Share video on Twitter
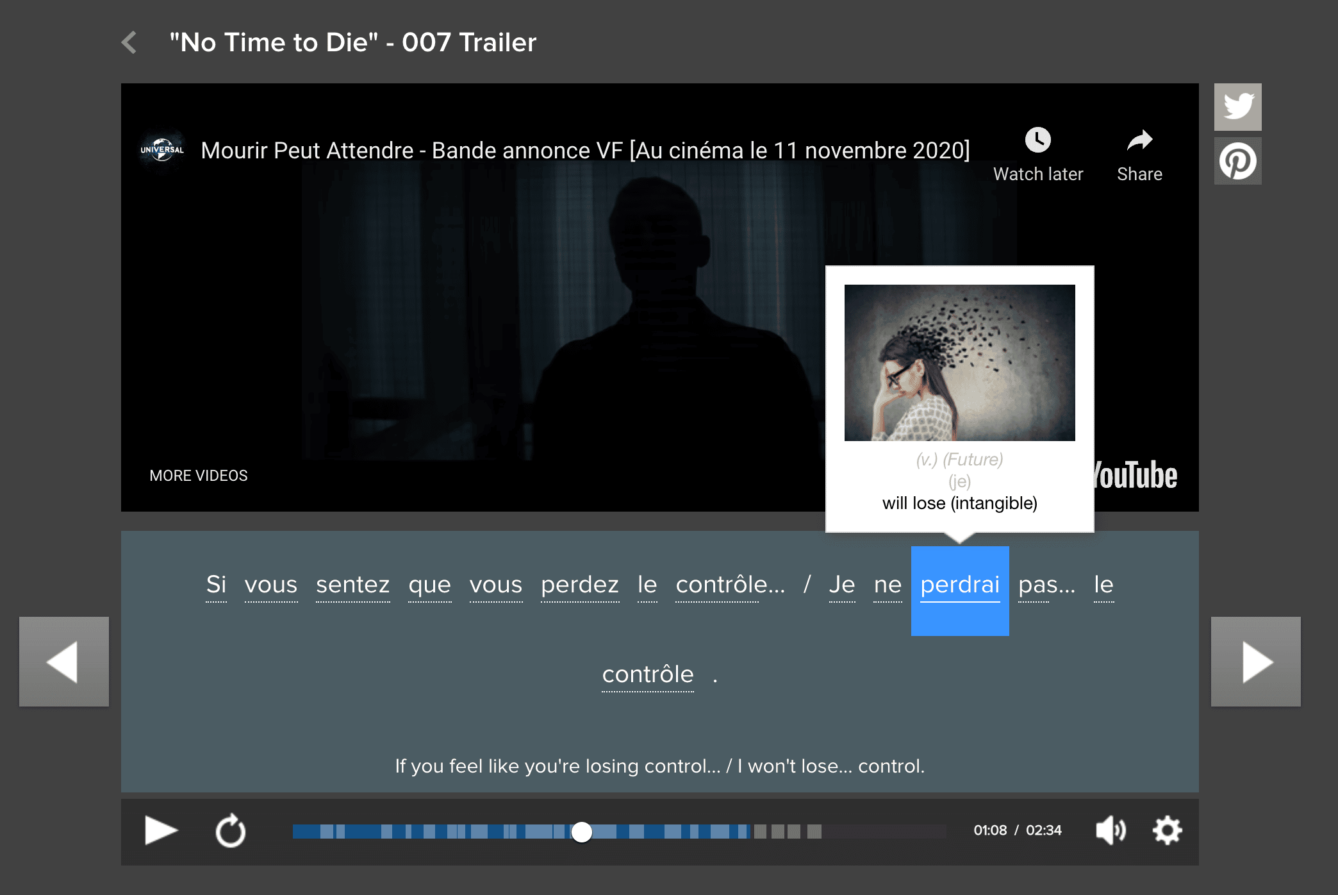This screenshot has height=895, width=1338. click(x=1237, y=107)
